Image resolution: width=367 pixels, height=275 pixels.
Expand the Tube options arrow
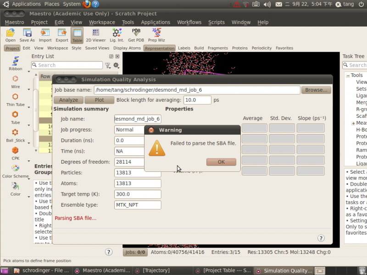click(x=29, y=125)
